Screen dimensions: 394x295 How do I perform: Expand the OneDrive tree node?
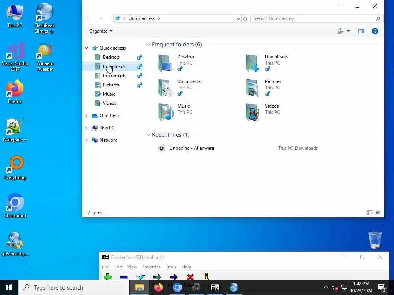point(87,116)
